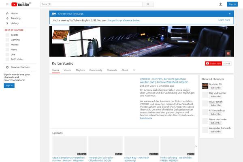Subscribe to Neue Horizonte
Image resolution: width=243 pixels, height=162 pixels.
(215, 123)
